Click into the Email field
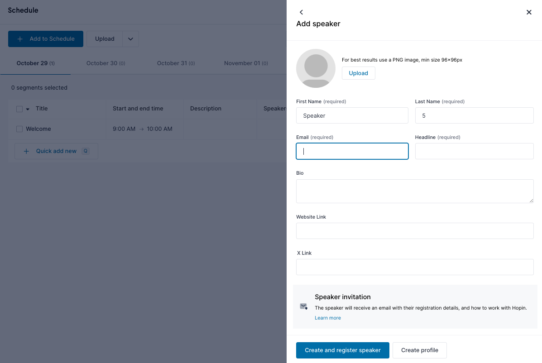Viewport: 542px width, 363px height. [352, 151]
